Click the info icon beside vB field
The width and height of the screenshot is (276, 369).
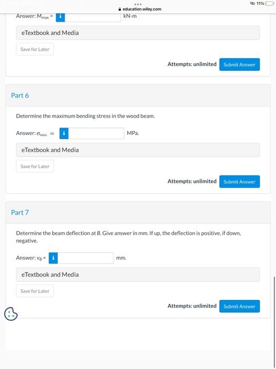coord(53,258)
